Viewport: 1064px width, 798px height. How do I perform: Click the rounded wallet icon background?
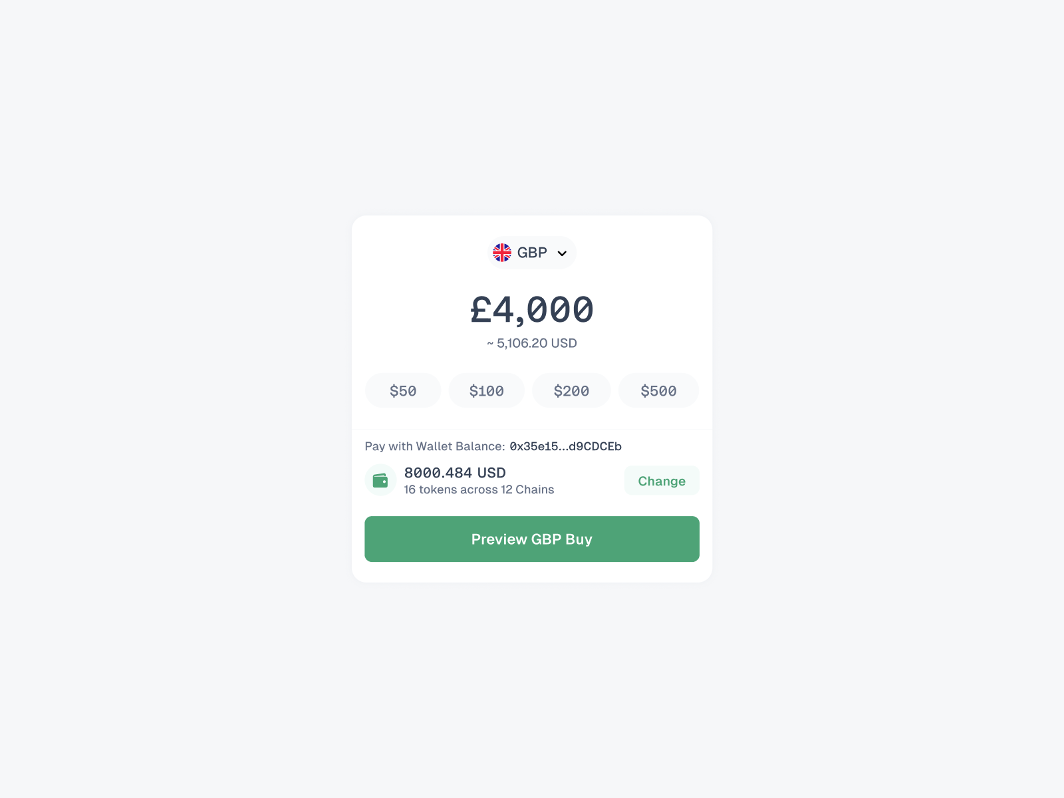(380, 480)
